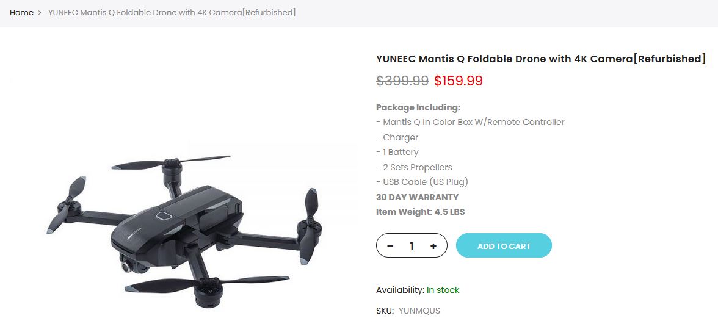Viewport: 718px width, 332px height.
Task: Go to the Home breadcrumb link
Action: point(21,13)
